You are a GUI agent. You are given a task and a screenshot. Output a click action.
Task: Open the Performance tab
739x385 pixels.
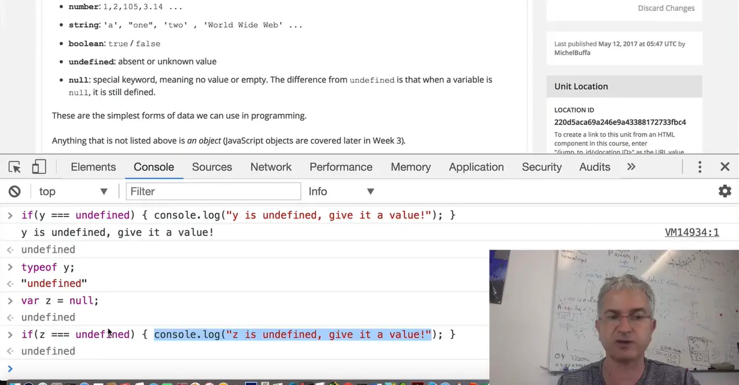341,167
